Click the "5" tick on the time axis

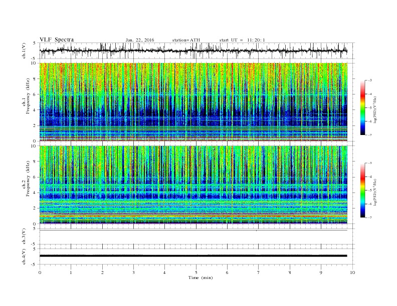196,272
